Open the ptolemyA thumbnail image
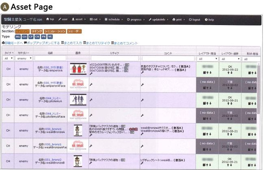The height and width of the screenshot is (170, 264). tap(78, 100)
